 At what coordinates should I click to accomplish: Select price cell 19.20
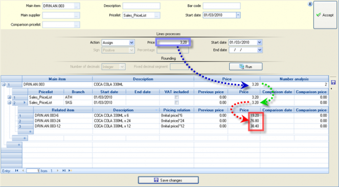point(244,115)
